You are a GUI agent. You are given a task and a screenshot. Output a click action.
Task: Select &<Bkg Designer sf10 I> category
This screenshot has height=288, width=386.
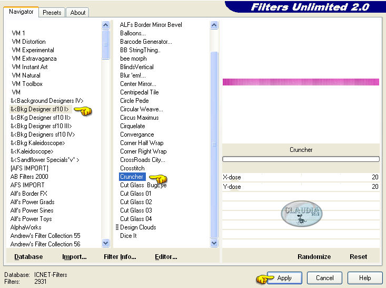(39, 109)
